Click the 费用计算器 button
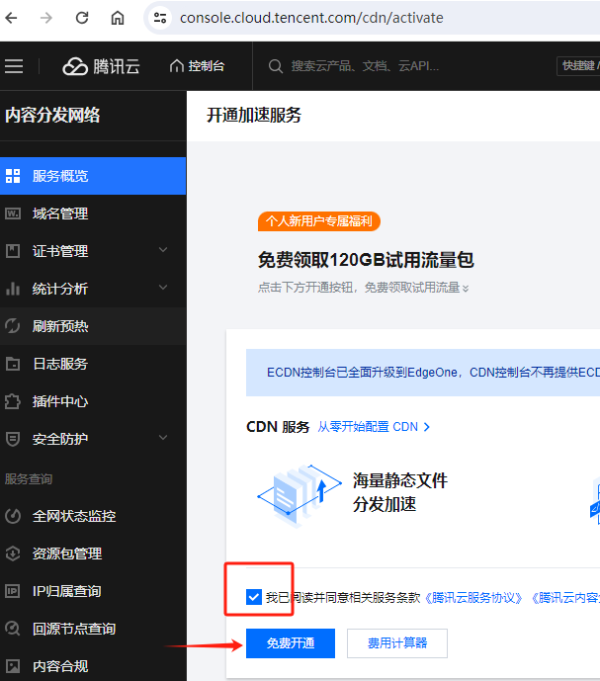 pos(397,643)
